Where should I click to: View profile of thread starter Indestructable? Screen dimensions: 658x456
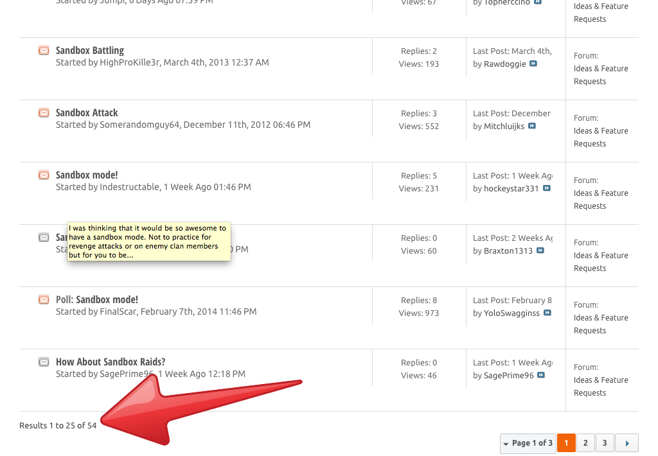[x=129, y=187]
